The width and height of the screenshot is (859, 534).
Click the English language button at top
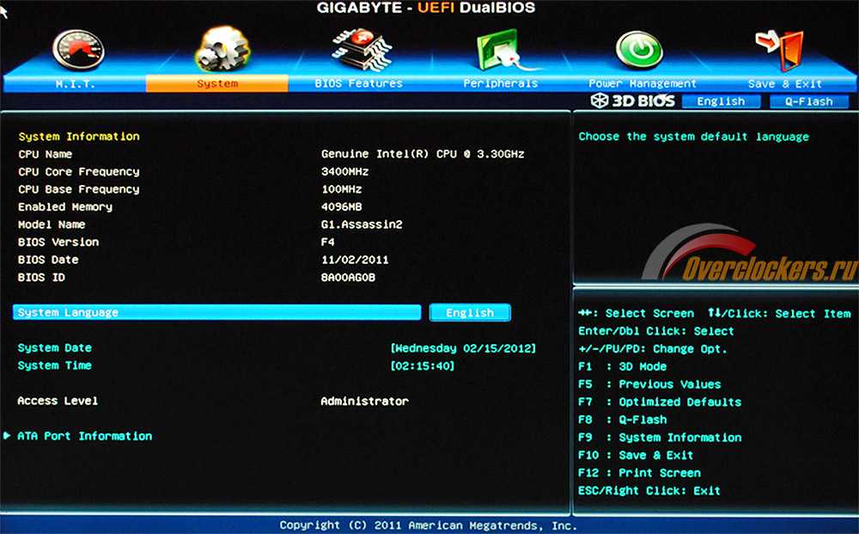(721, 101)
